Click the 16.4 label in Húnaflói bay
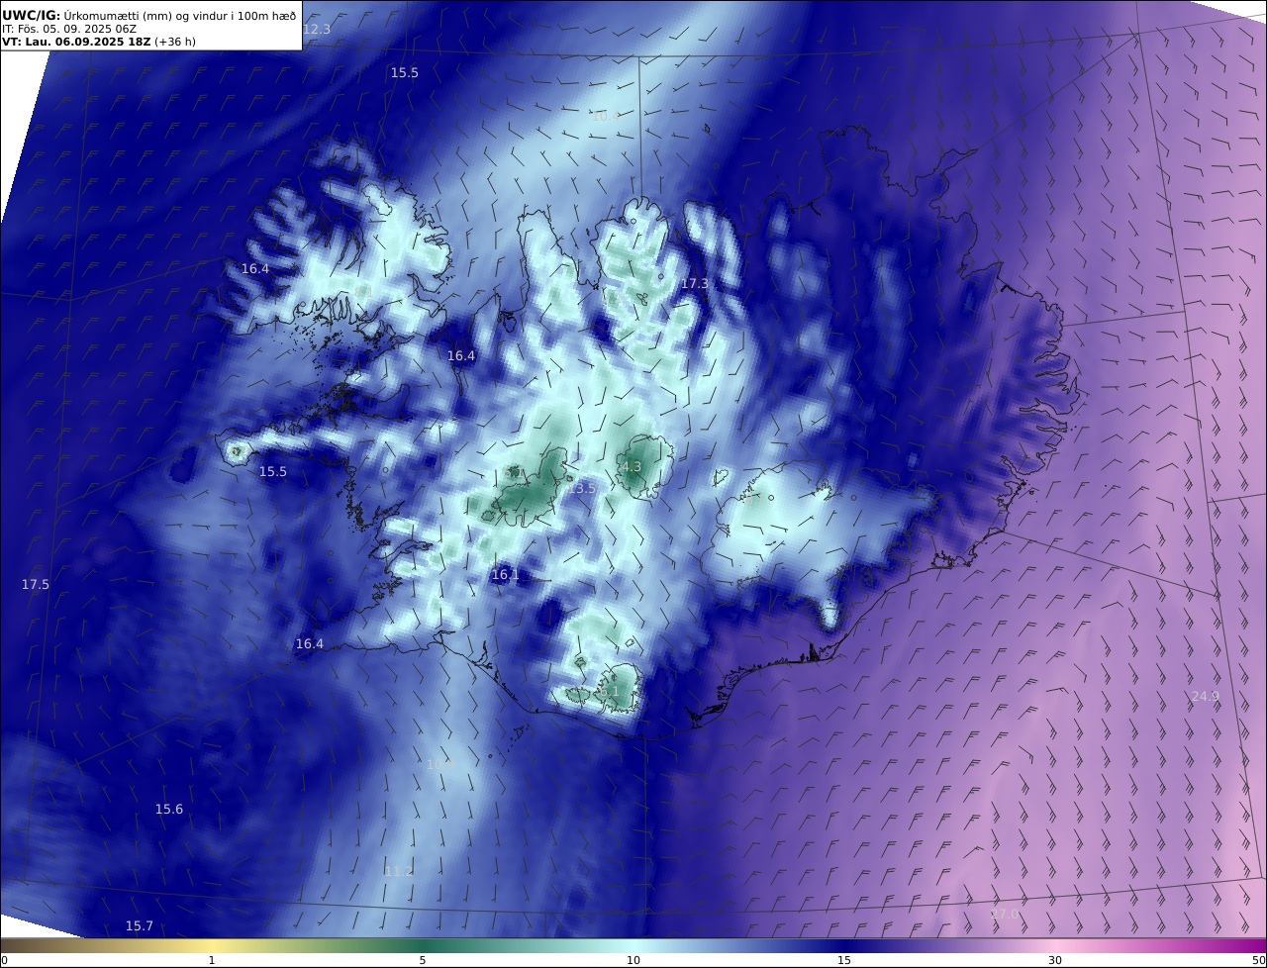This screenshot has width=1267, height=968. pos(461,356)
